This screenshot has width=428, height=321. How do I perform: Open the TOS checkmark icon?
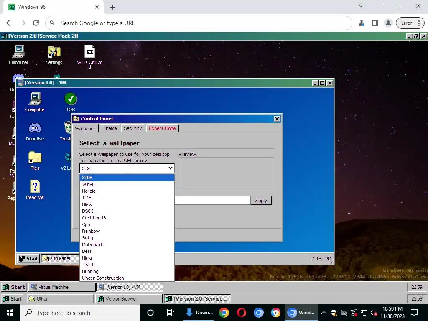coord(70,102)
